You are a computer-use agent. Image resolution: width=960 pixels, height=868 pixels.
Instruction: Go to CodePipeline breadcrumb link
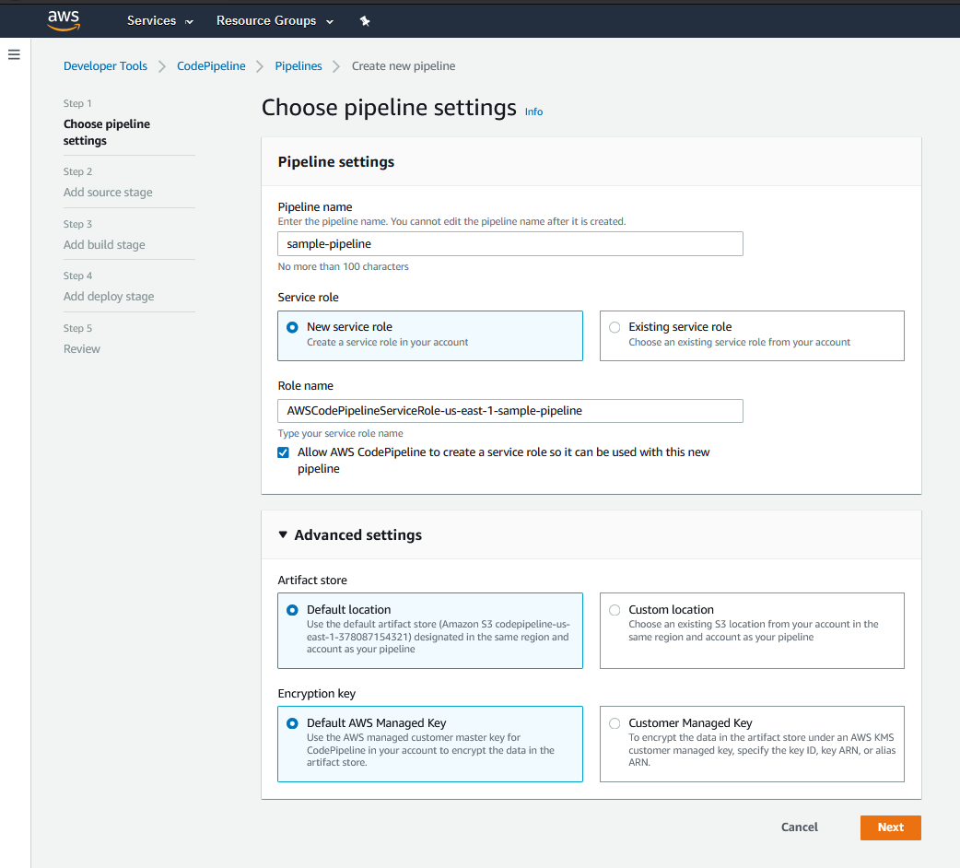pyautogui.click(x=211, y=66)
